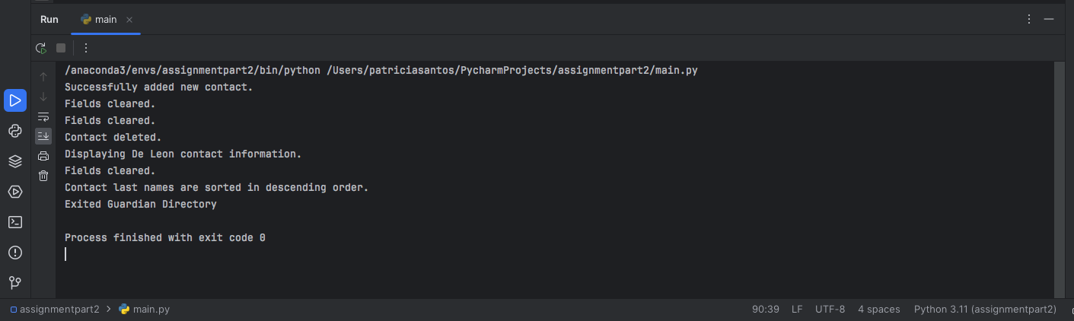Print the console output

pos(43,156)
